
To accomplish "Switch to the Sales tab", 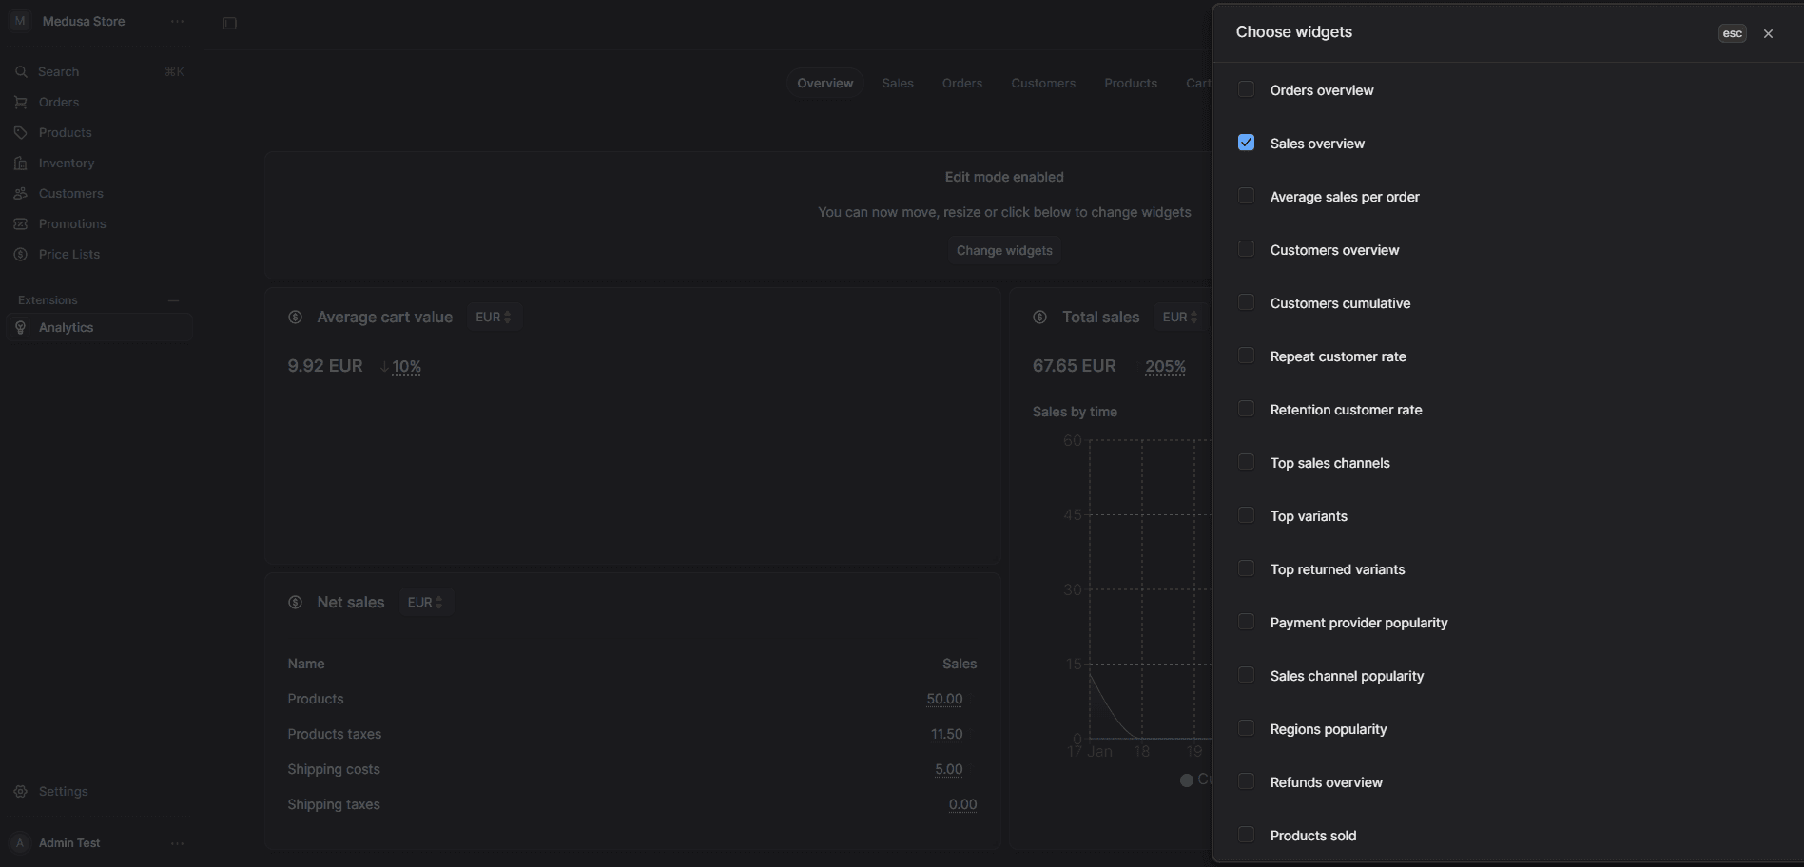I will click(897, 84).
